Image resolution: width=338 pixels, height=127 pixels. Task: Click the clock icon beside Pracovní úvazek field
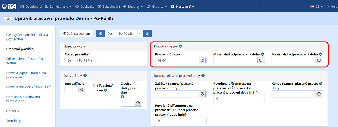(202, 60)
